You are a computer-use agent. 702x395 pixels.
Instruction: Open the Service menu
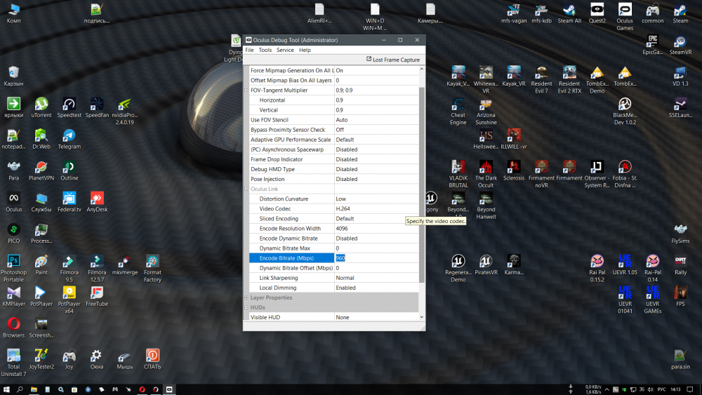(x=285, y=50)
